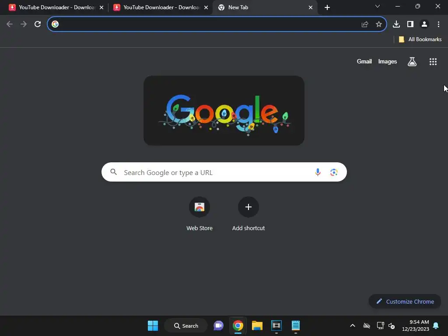Viewport: 448px width, 336px height.
Task: Click the magnifier icon in the Google search box
Action: point(113,171)
